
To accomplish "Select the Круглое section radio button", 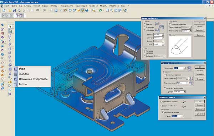I will 145,24.
